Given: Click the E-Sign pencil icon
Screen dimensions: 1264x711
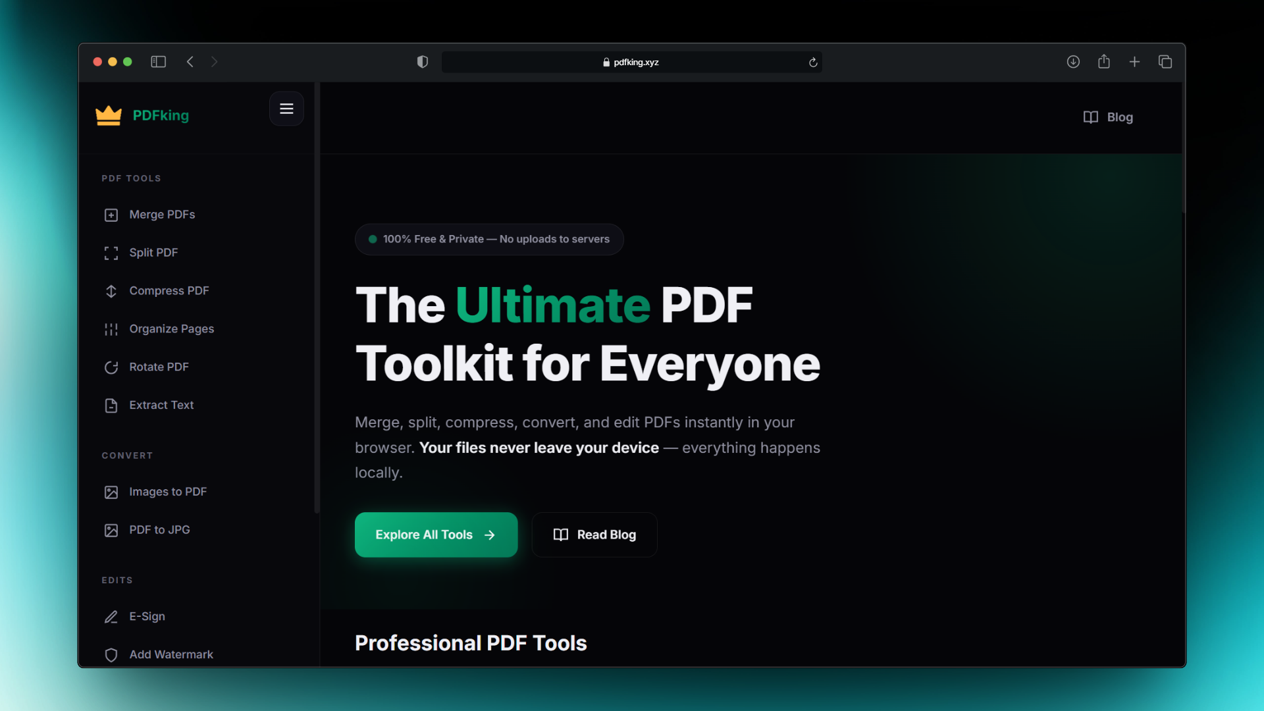Looking at the screenshot, I should point(111,617).
